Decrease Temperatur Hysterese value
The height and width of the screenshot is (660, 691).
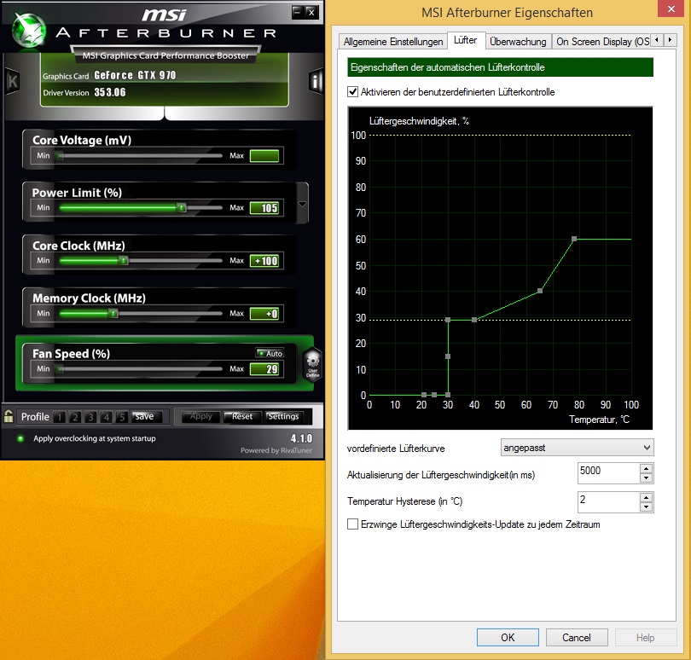[646, 507]
